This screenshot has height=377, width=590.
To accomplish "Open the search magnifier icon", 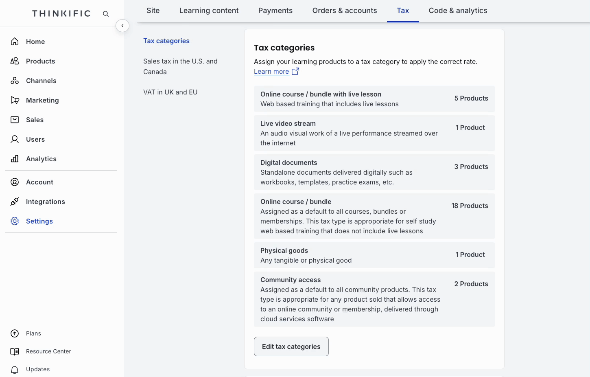I will [x=105, y=13].
